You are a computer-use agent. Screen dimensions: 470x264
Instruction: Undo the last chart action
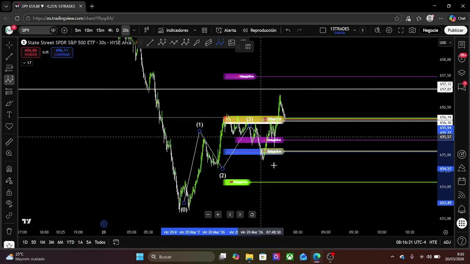[288, 30]
